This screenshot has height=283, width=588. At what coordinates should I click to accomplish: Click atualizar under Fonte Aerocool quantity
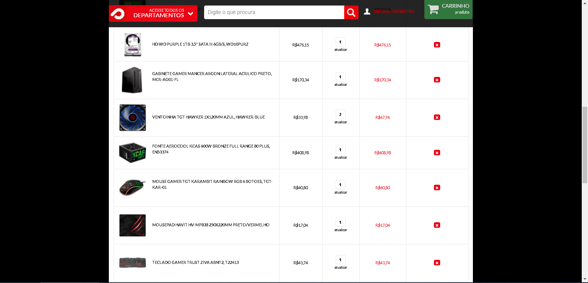[341, 158]
